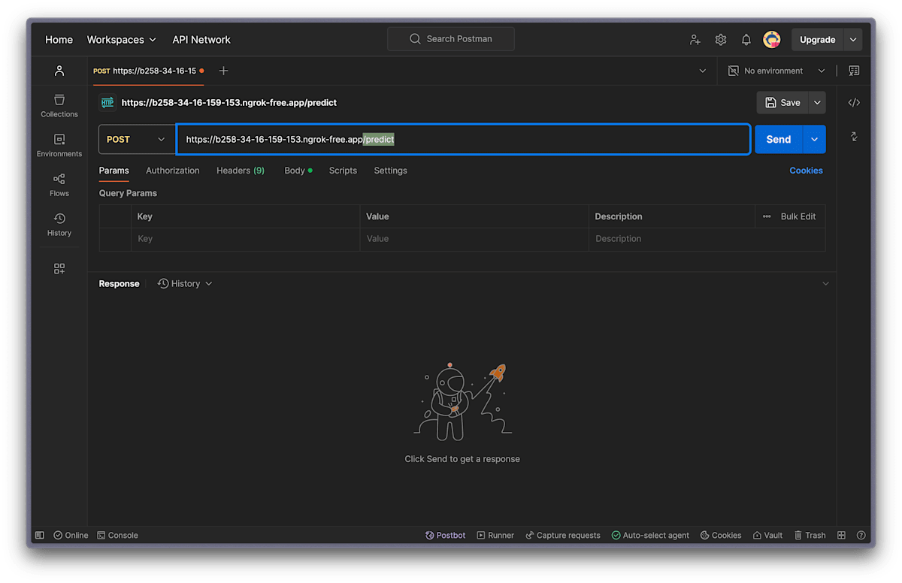Screen dimensions: 902x583
Task: Open the POST method dropdown
Action: pyautogui.click(x=136, y=140)
